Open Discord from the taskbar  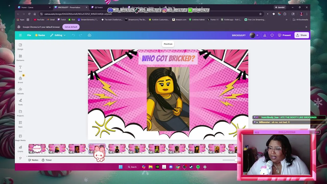tap(171, 167)
